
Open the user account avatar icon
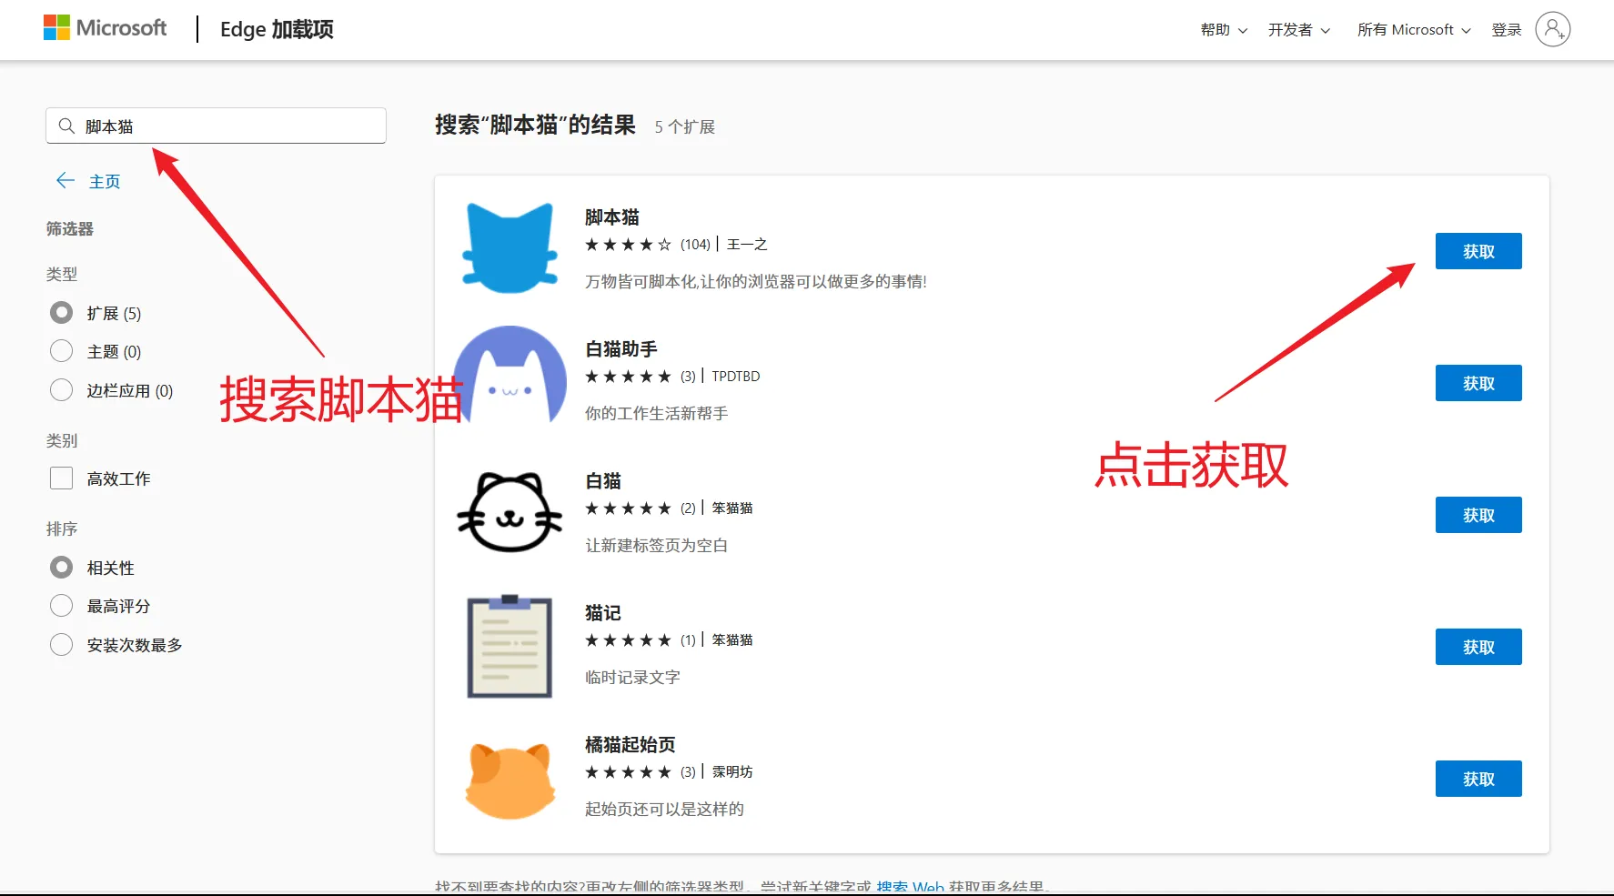click(1552, 29)
